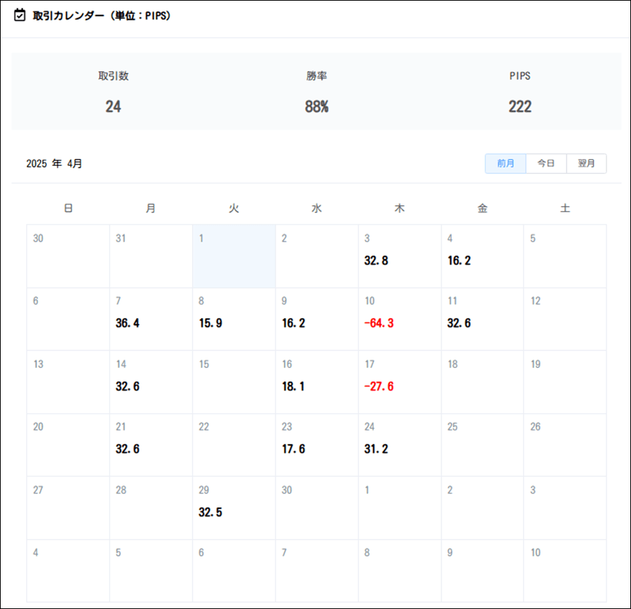Click the calendar check icon beside 取引カレンダー

[20, 15]
